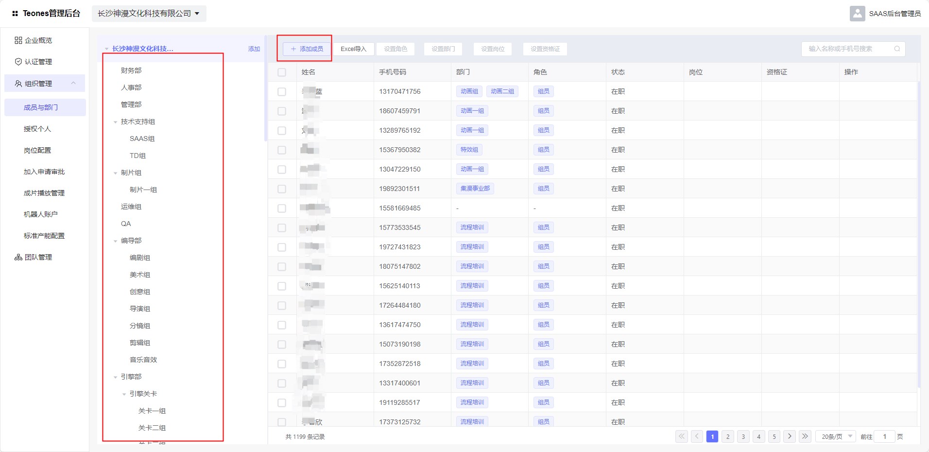This screenshot has height=452, width=929.
Task: Check the select-all checkbox in table header
Action: 282,72
